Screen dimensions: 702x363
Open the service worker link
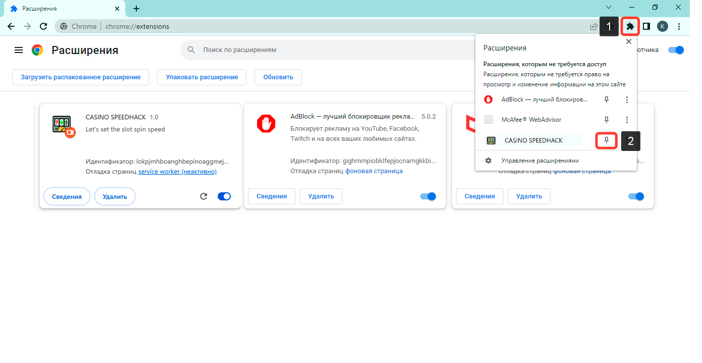pyautogui.click(x=177, y=172)
